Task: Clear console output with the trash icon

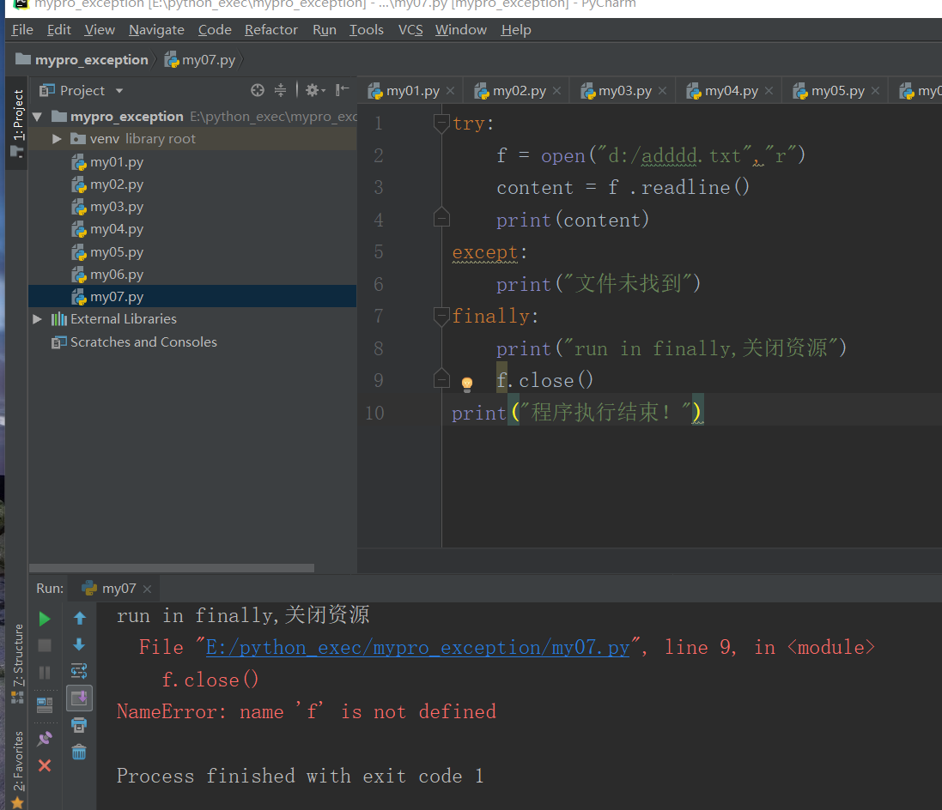Action: pos(79,752)
